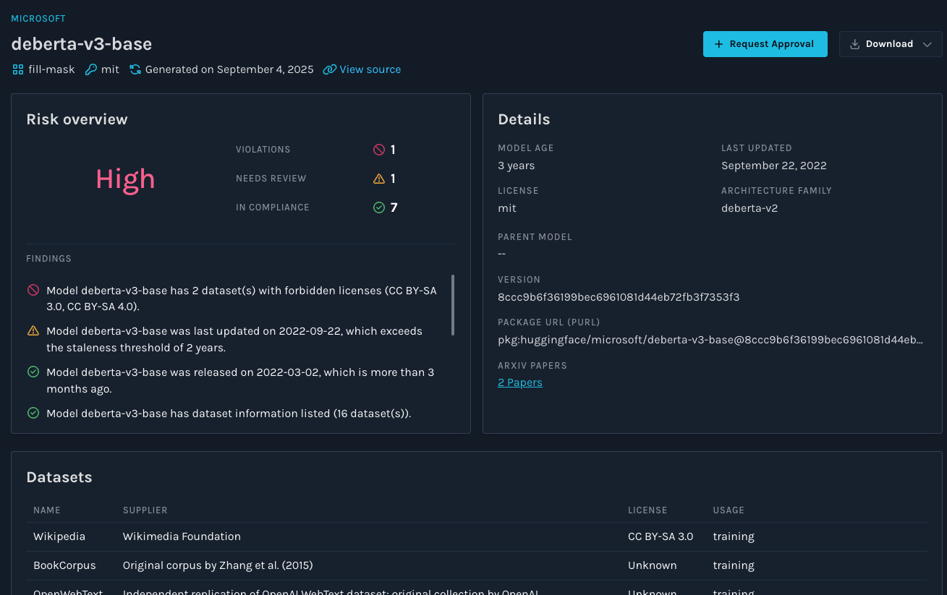Click the license value mit in Details
The height and width of the screenshot is (595, 947).
[x=507, y=208]
